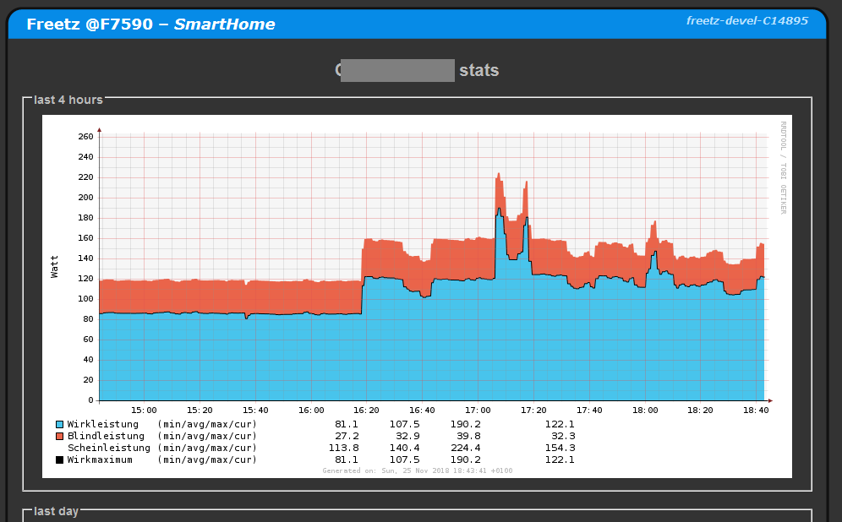
Task: Click the 15:00 time axis label
Action: 144,410
